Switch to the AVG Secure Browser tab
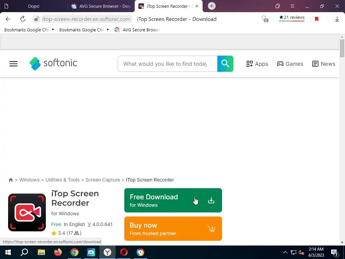 [101, 6]
